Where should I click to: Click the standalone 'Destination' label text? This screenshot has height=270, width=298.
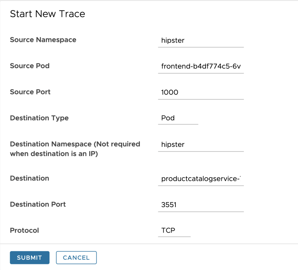coord(29,178)
